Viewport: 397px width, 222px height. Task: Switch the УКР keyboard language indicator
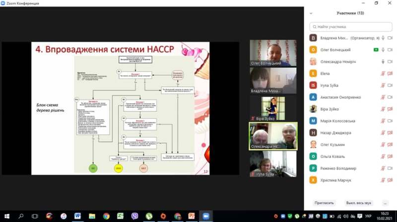tap(368, 217)
